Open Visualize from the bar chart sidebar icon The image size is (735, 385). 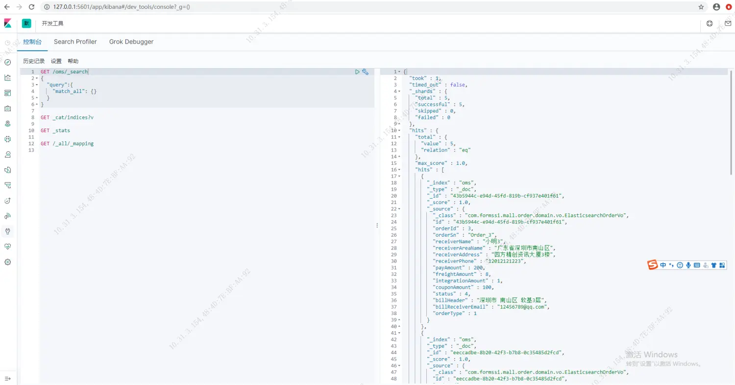pyautogui.click(x=8, y=77)
